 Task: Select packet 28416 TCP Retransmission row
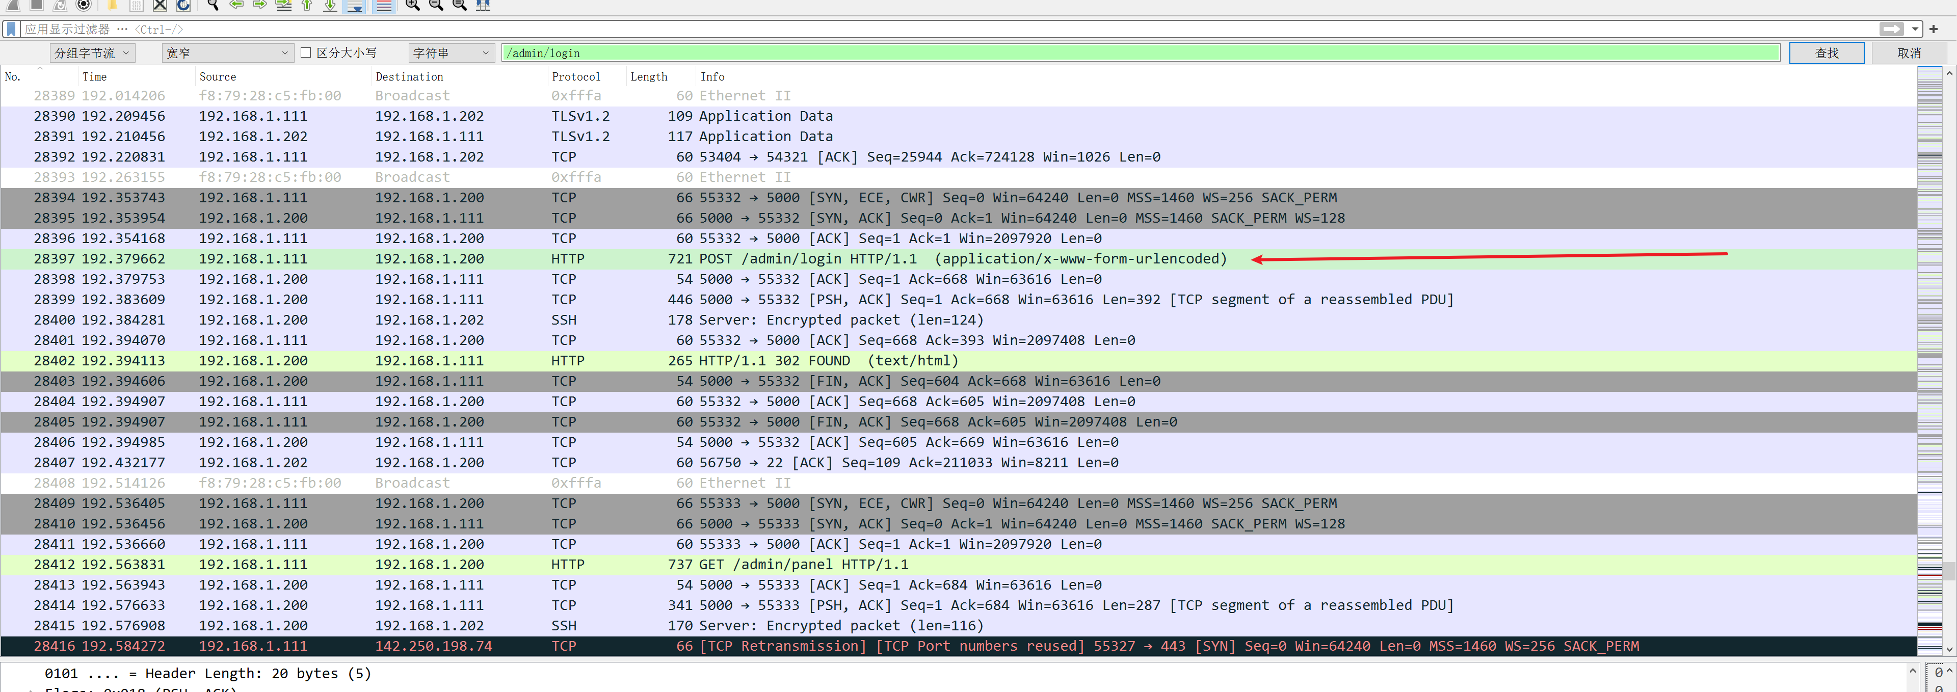point(958,646)
